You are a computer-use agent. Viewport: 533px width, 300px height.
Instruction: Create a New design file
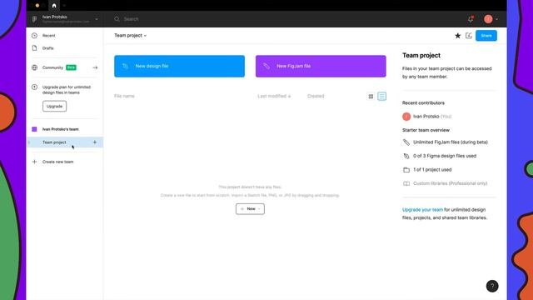tap(180, 67)
